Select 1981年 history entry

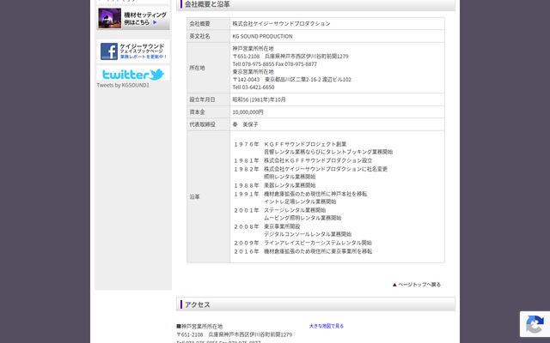(303, 160)
